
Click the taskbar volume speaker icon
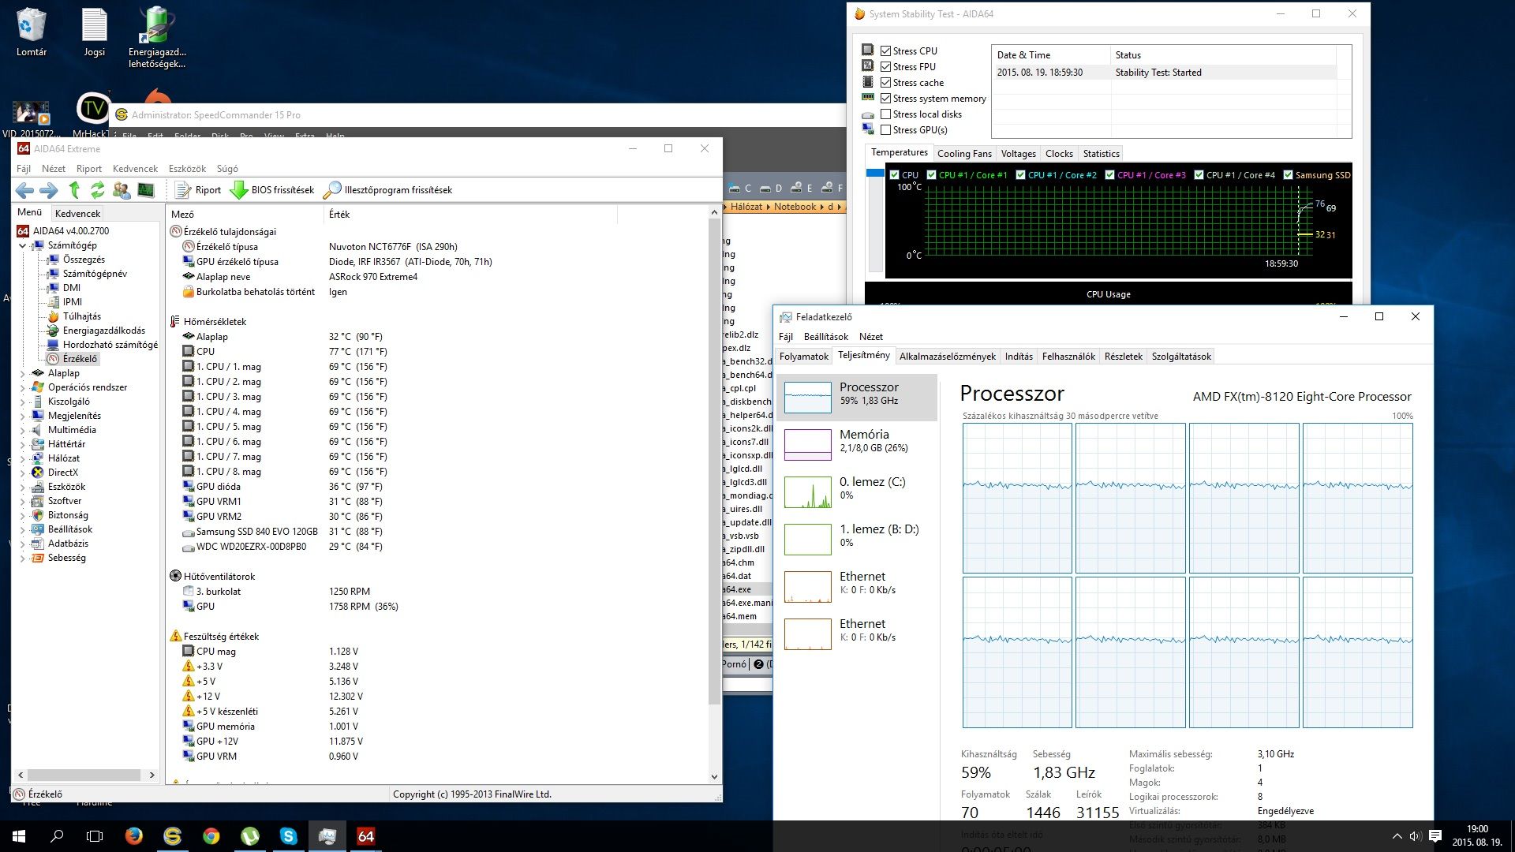tap(1416, 836)
